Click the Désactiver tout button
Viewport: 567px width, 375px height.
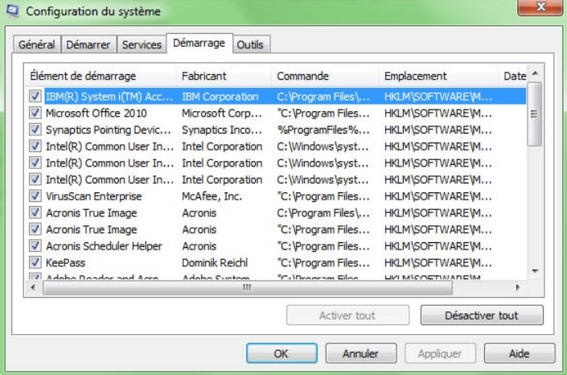coord(482,315)
